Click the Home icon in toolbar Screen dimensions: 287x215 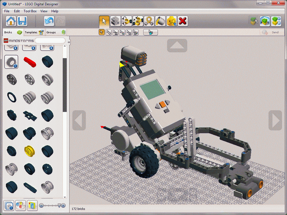pyautogui.click(x=11, y=21)
